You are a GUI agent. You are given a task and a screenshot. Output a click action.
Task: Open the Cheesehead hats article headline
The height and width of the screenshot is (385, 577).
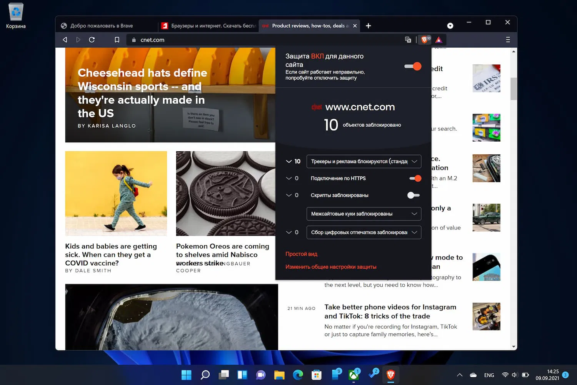click(x=142, y=93)
